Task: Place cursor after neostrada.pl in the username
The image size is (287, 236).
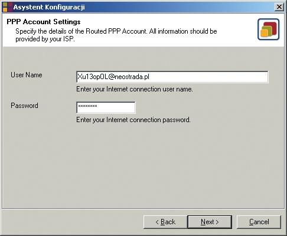Action: tap(149, 77)
